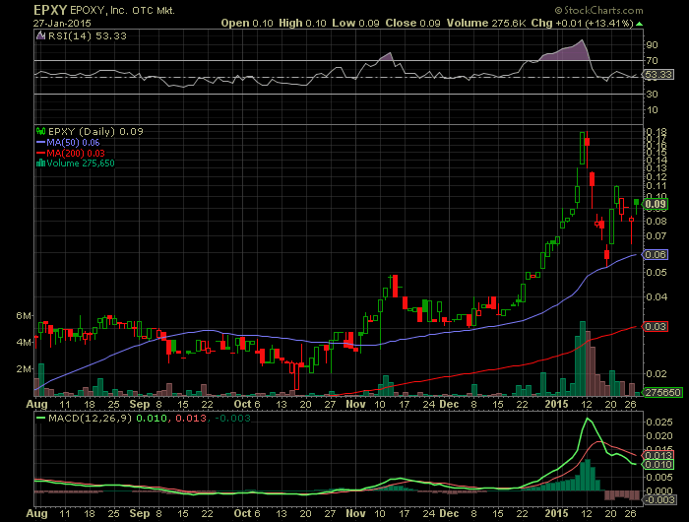Click the MACD(12,26,9) legend line icon

[x=41, y=419]
